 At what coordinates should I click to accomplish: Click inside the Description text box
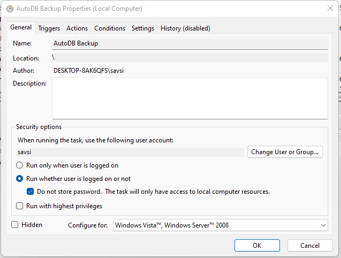coord(190,98)
